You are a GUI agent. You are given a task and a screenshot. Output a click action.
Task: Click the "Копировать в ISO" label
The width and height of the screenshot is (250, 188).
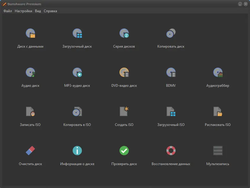click(77, 125)
